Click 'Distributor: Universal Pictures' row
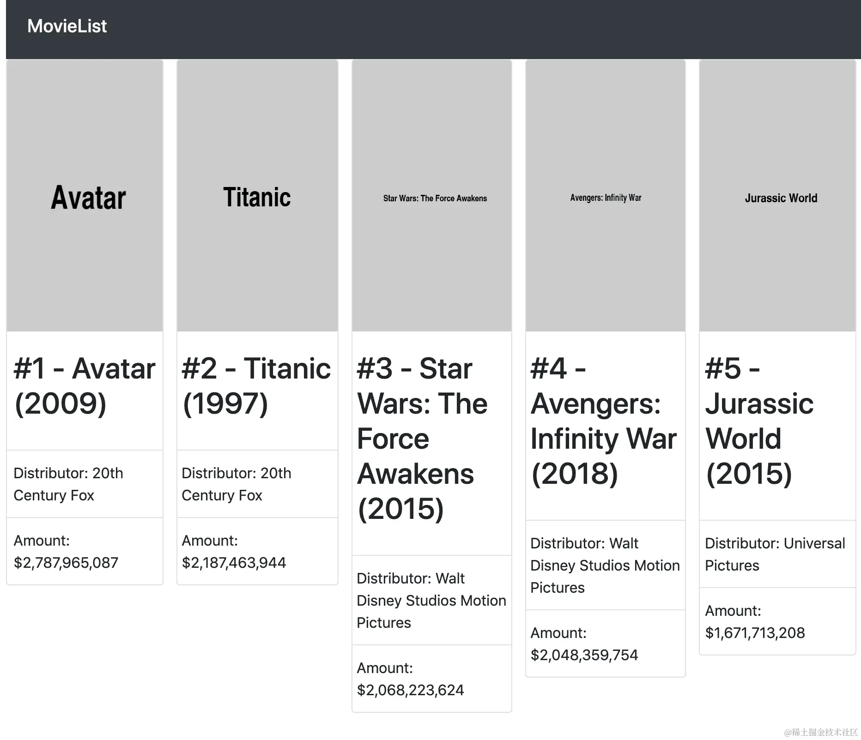 click(778, 554)
